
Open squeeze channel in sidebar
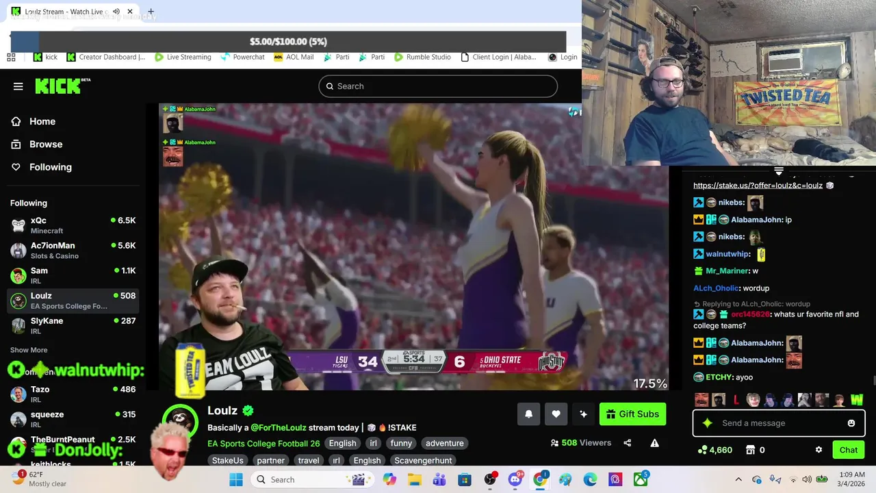click(73, 419)
